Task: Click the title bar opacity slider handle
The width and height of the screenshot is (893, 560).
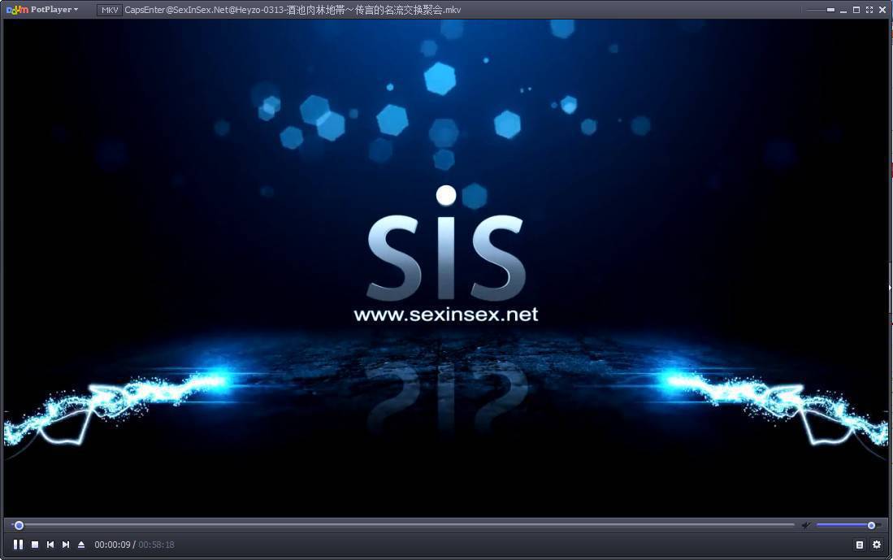Action: [x=830, y=10]
